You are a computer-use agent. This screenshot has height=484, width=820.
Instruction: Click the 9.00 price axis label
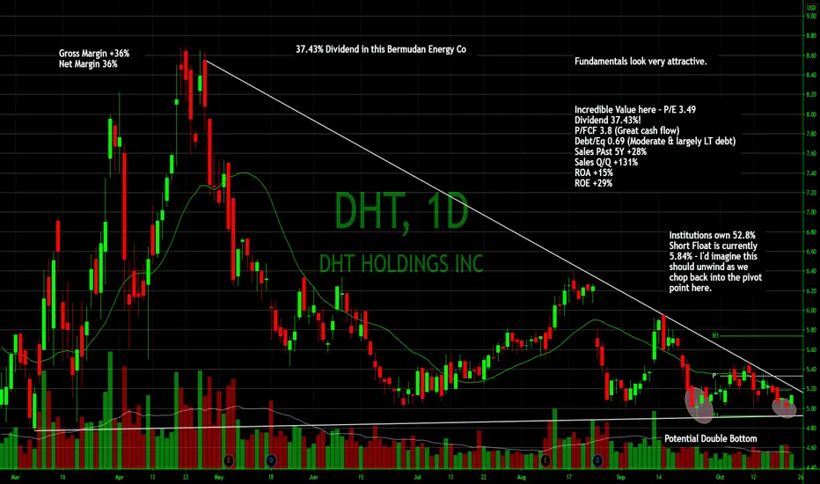pyautogui.click(x=810, y=16)
